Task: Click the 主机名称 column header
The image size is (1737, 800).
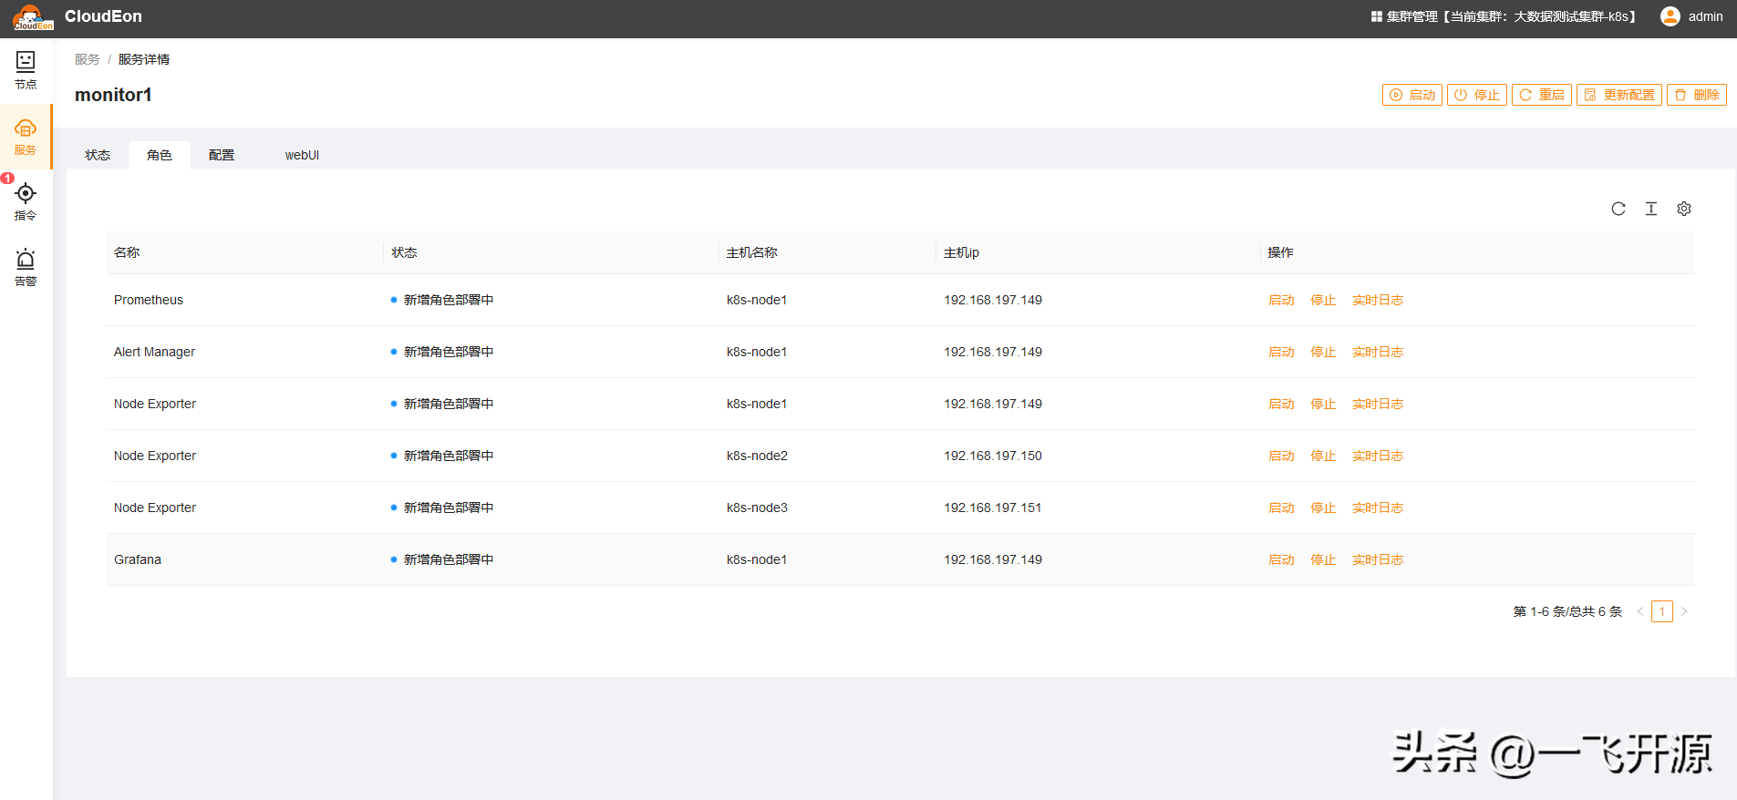Action: click(x=751, y=252)
